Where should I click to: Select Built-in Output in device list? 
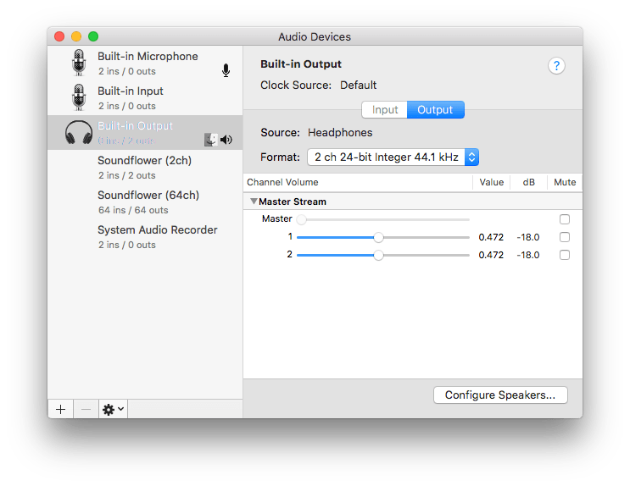pos(145,132)
